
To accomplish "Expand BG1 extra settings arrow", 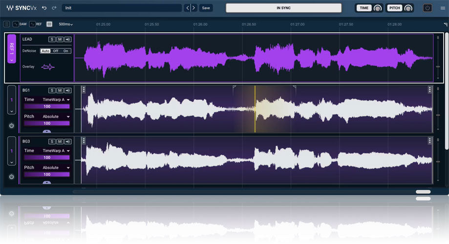I will click(47, 131).
